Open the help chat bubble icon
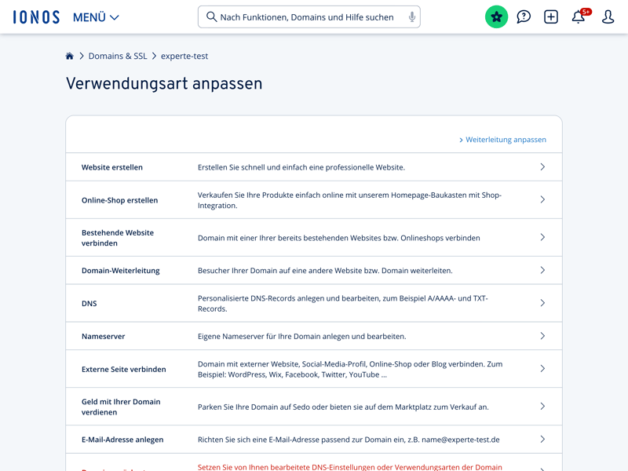The height and width of the screenshot is (471, 628). point(524,16)
